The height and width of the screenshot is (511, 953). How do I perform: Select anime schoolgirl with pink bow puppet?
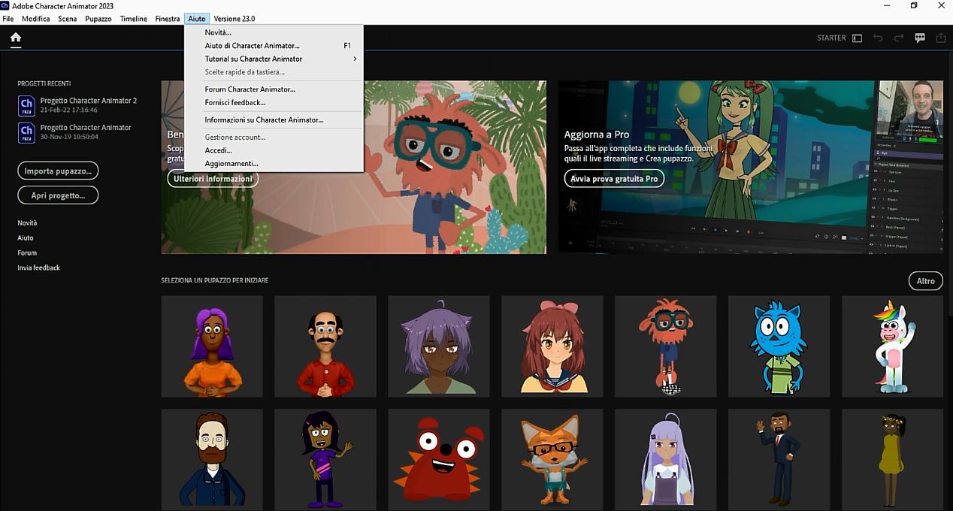[x=552, y=346]
